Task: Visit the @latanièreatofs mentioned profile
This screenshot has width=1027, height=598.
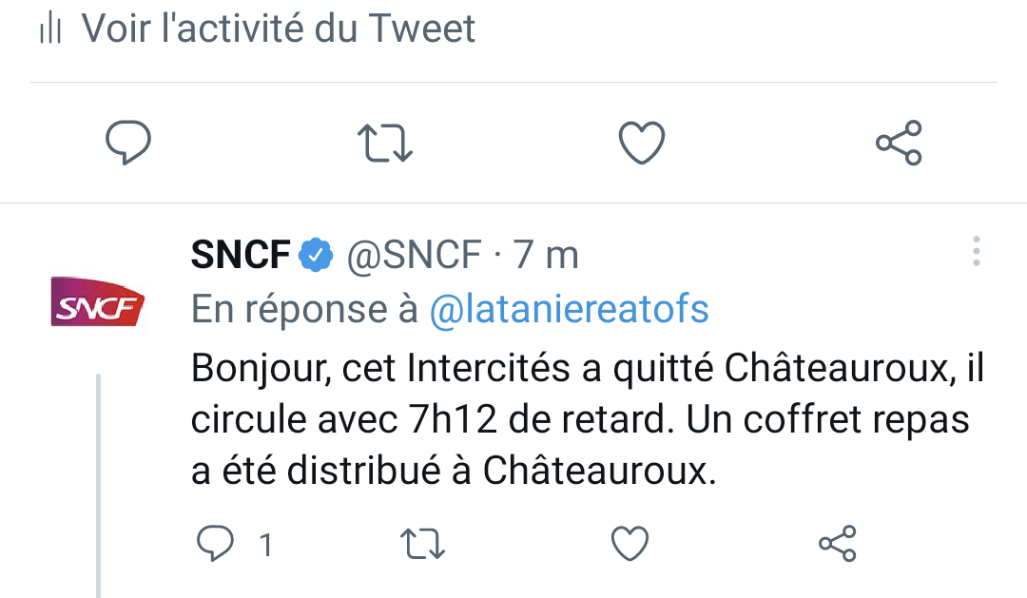Action: (x=570, y=309)
